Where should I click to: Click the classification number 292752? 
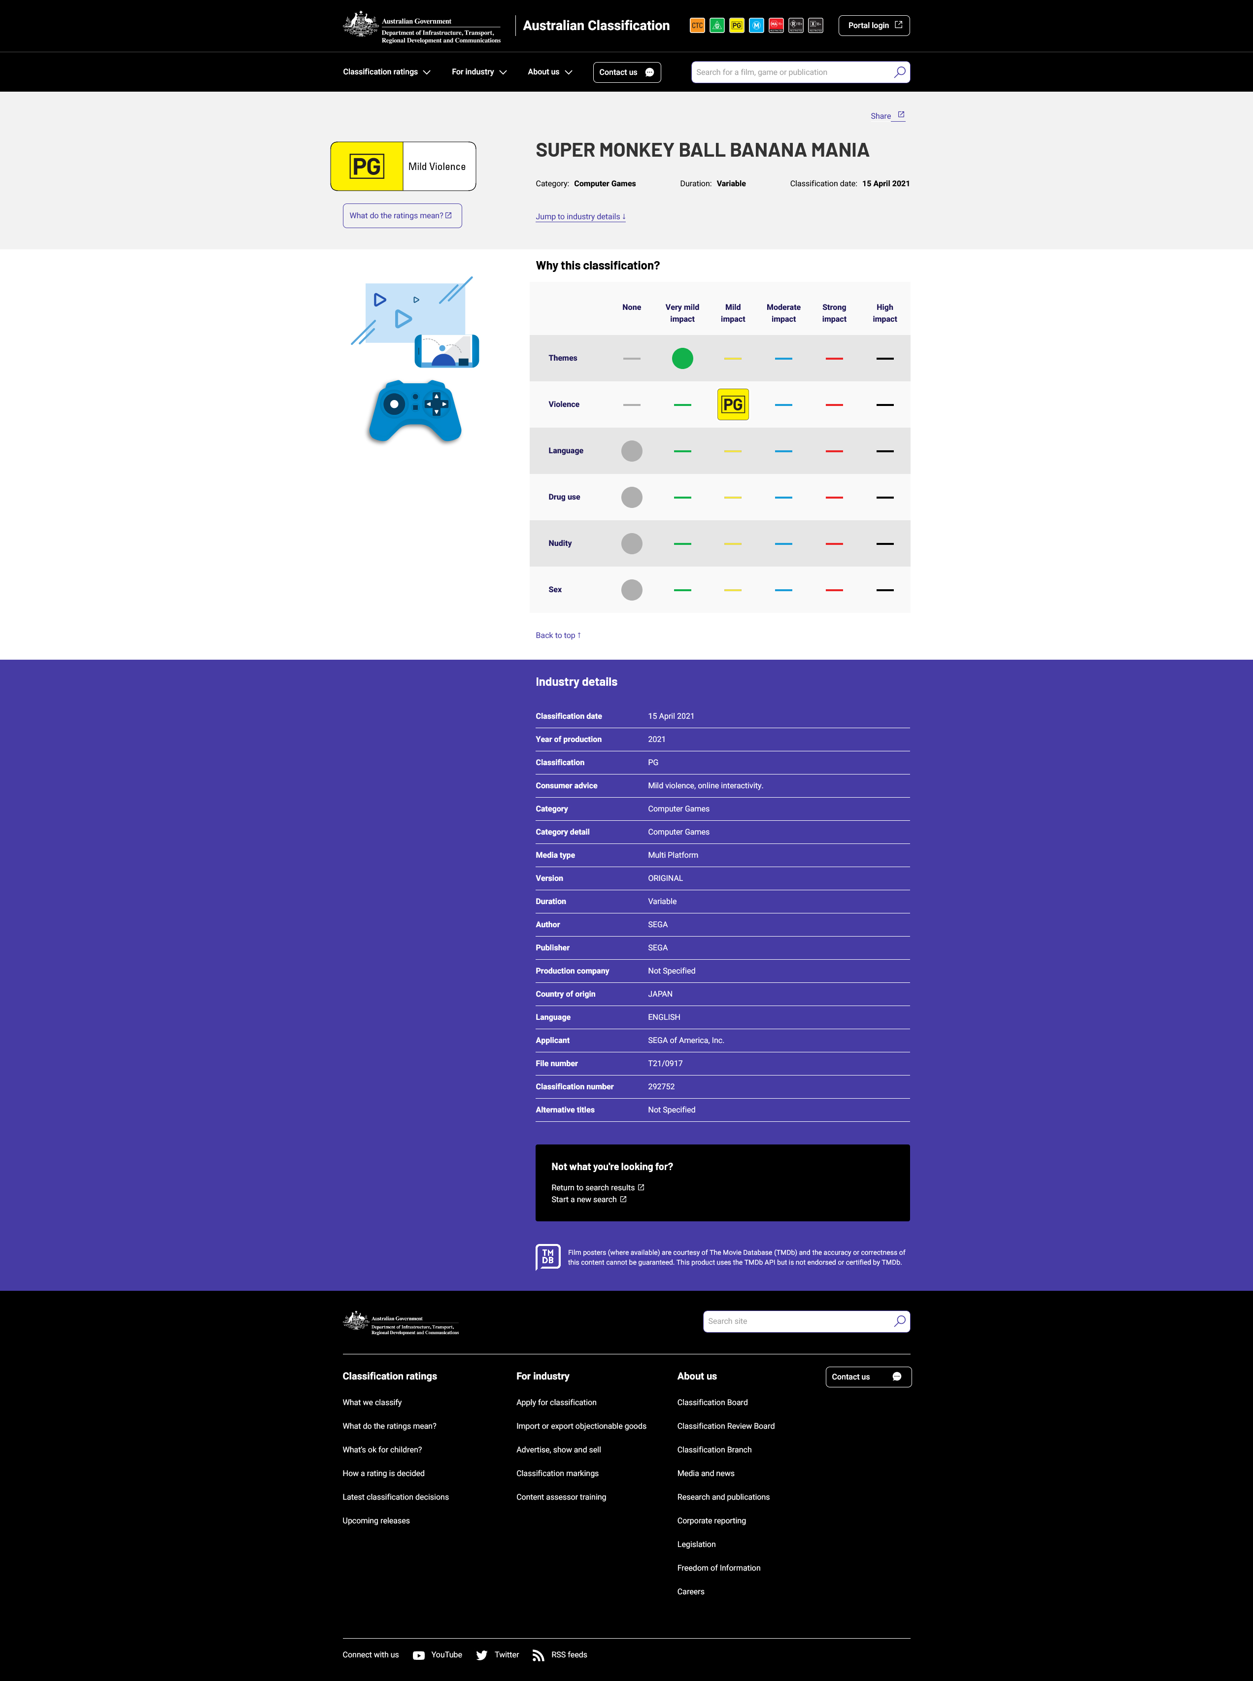(x=661, y=1086)
